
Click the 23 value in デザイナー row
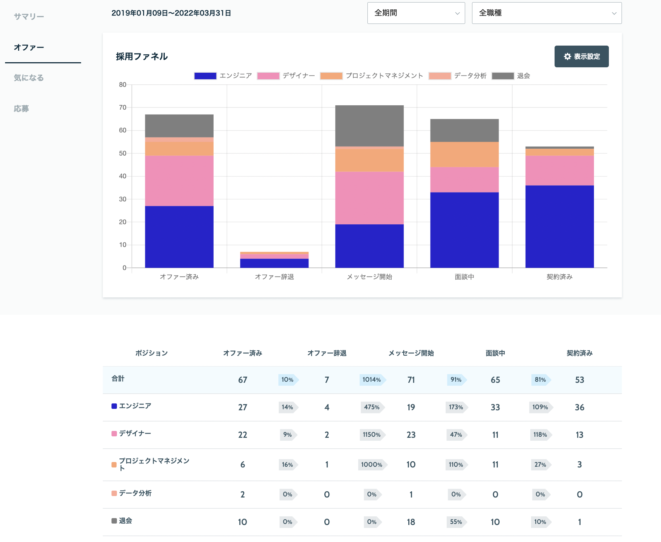(x=411, y=435)
